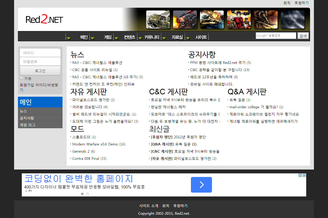Open 회칙 link in the top bar
This screenshot has width=328, height=218.
click(287, 3)
